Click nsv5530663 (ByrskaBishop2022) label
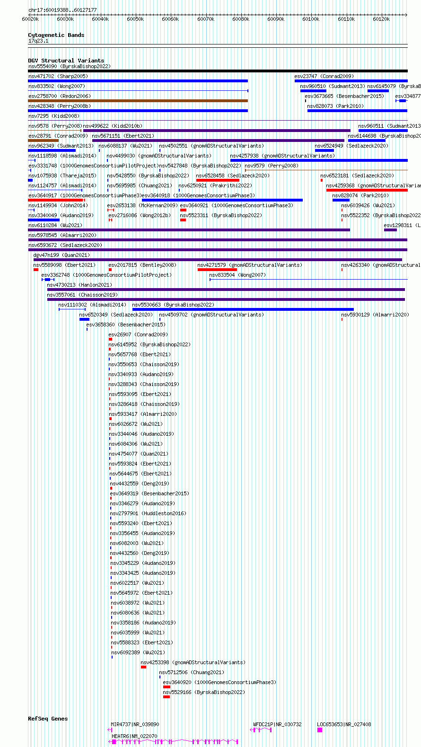The height and width of the screenshot is (747, 421). point(173,305)
